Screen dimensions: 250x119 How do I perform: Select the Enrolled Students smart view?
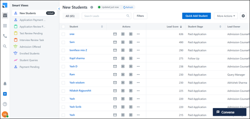click(x=35, y=53)
